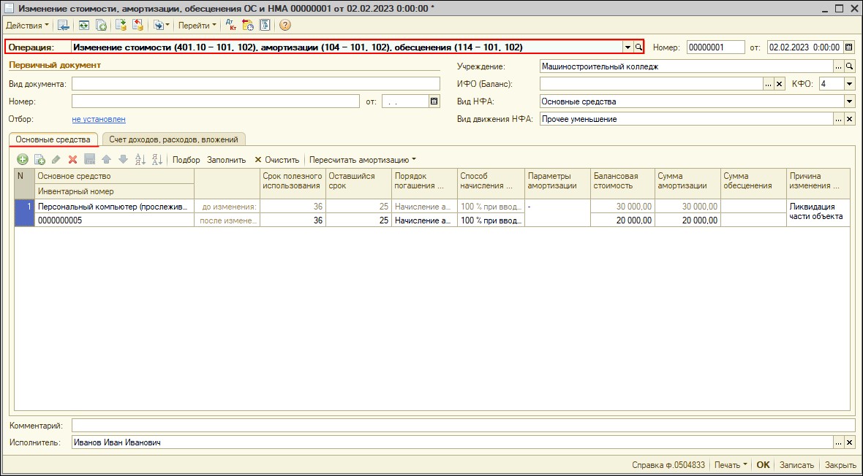Open calendar for primary document date
Viewport: 863px width, 476px height.
point(434,101)
